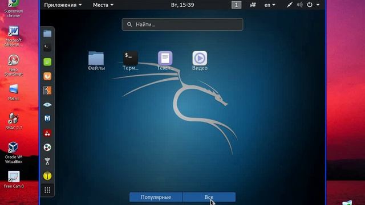This screenshot has height=205, width=365.
Task: Click the screen recorder camera icon in top bar
Action: pos(253,5)
